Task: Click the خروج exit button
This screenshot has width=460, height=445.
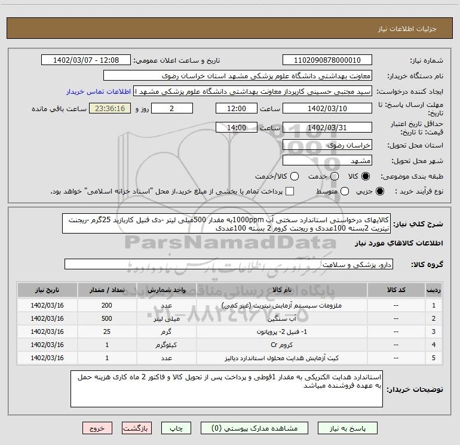Action: [x=97, y=428]
